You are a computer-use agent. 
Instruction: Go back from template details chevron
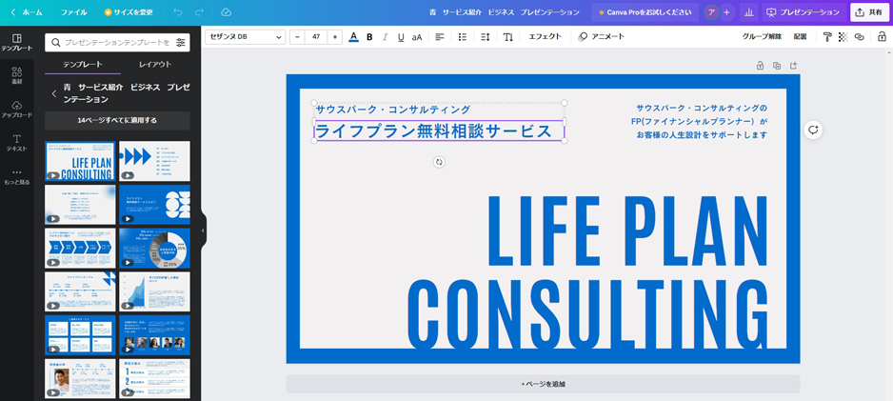tap(54, 93)
